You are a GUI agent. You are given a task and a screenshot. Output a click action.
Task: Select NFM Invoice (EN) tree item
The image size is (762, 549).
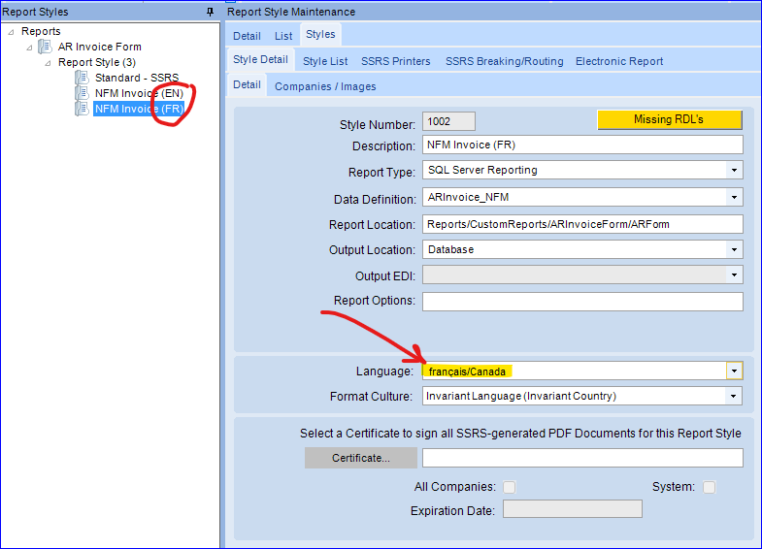(139, 93)
